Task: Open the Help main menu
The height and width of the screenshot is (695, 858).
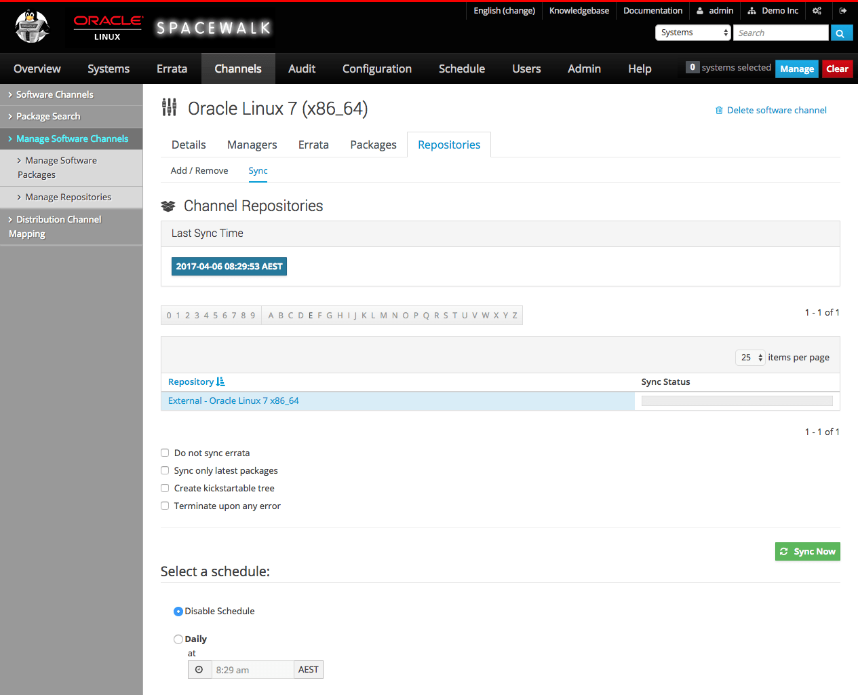Action: (x=640, y=69)
